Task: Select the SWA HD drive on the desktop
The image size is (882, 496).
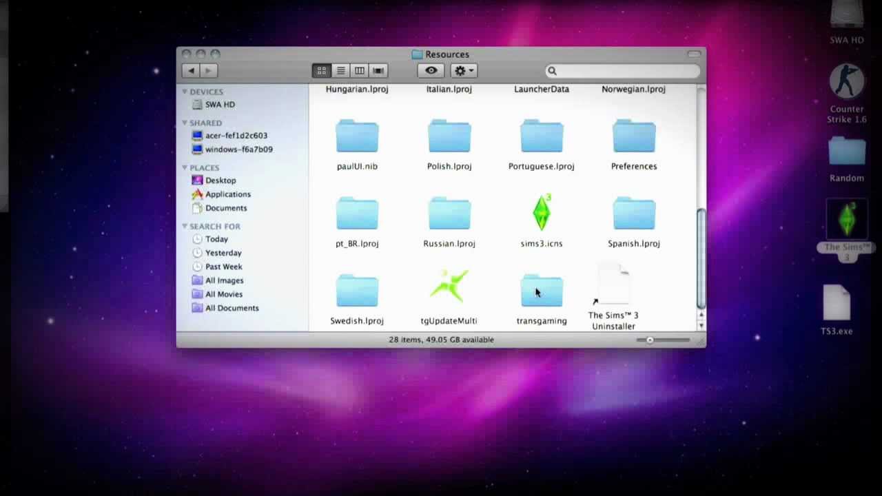Action: click(x=847, y=15)
